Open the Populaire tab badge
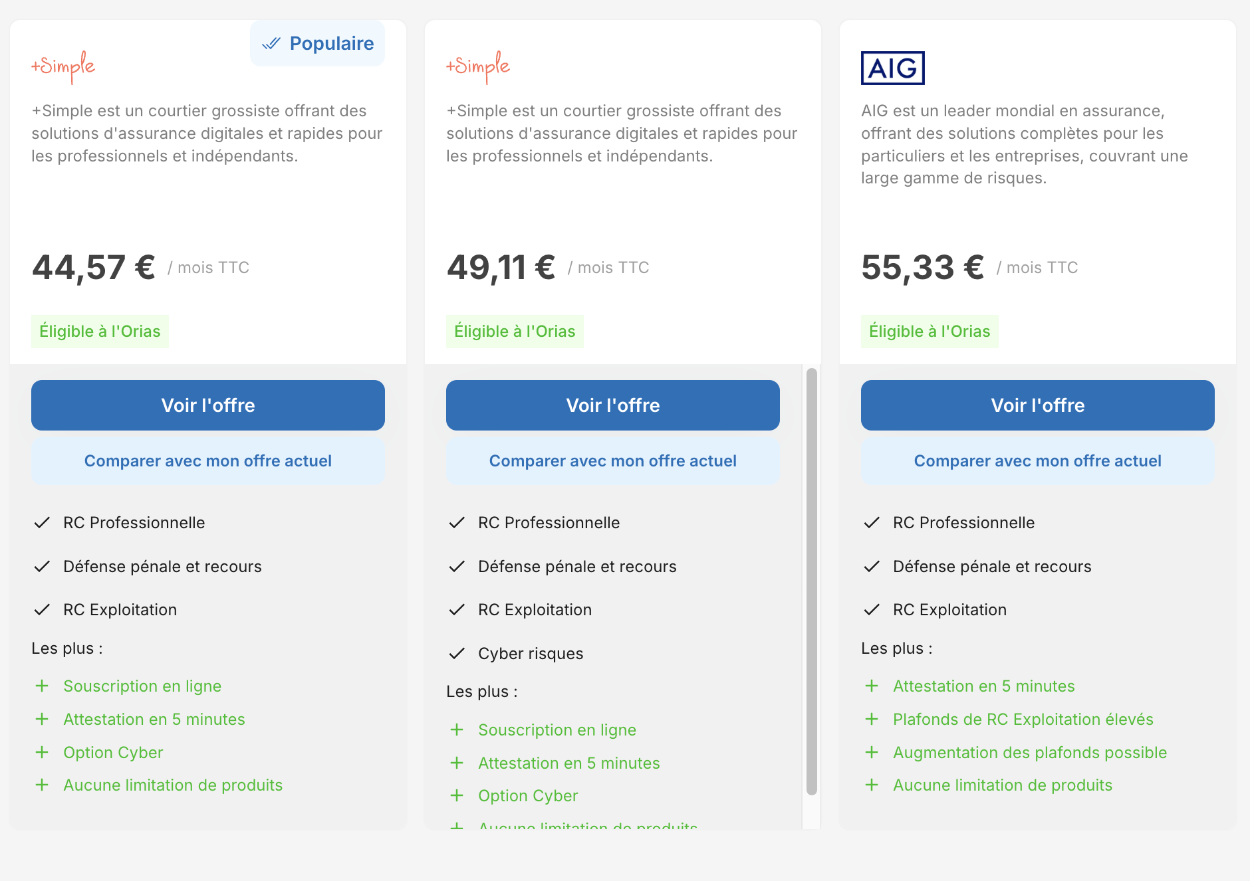 (317, 43)
